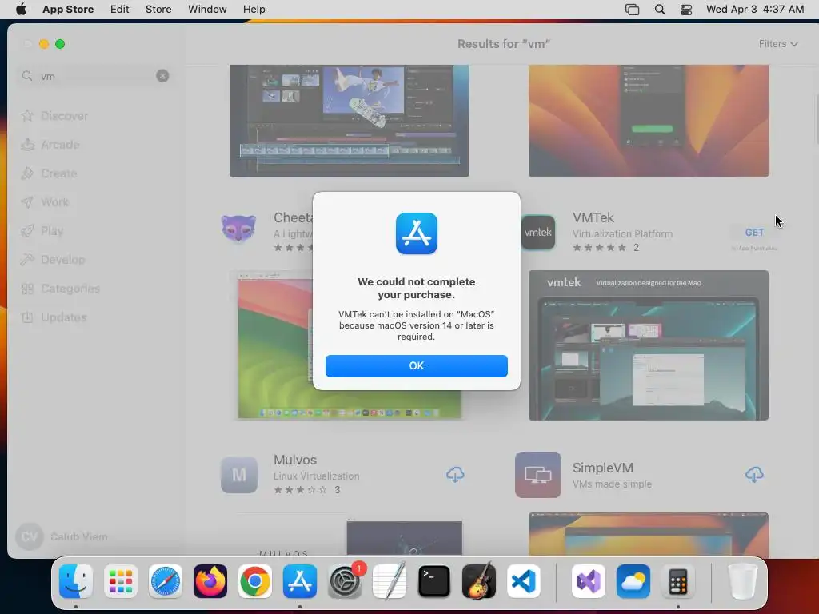Show the date and time panel
819x614 pixels.
[755, 10]
